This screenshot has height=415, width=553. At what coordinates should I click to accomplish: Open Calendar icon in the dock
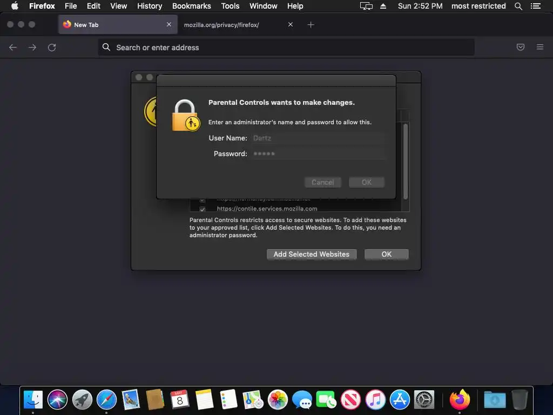point(180,399)
